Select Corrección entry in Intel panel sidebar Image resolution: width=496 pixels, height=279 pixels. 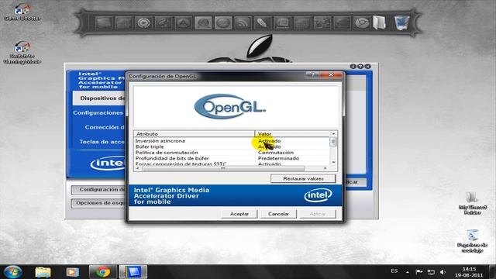click(x=105, y=127)
